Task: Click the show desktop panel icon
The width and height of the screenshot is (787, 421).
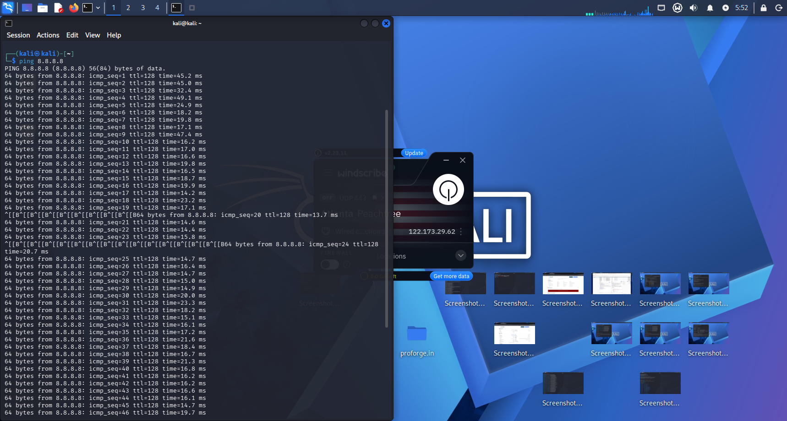Action: coord(27,8)
